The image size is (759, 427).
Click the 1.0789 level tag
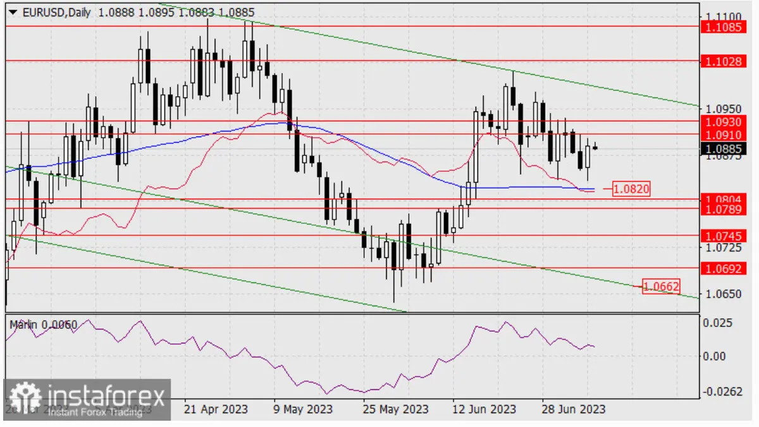click(722, 208)
